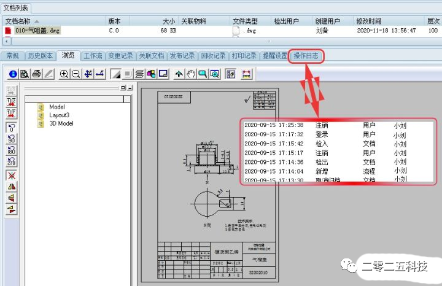Viewport: 442px width, 286px height.
Task: Sort by the 文档名称 column header
Action: (x=53, y=21)
